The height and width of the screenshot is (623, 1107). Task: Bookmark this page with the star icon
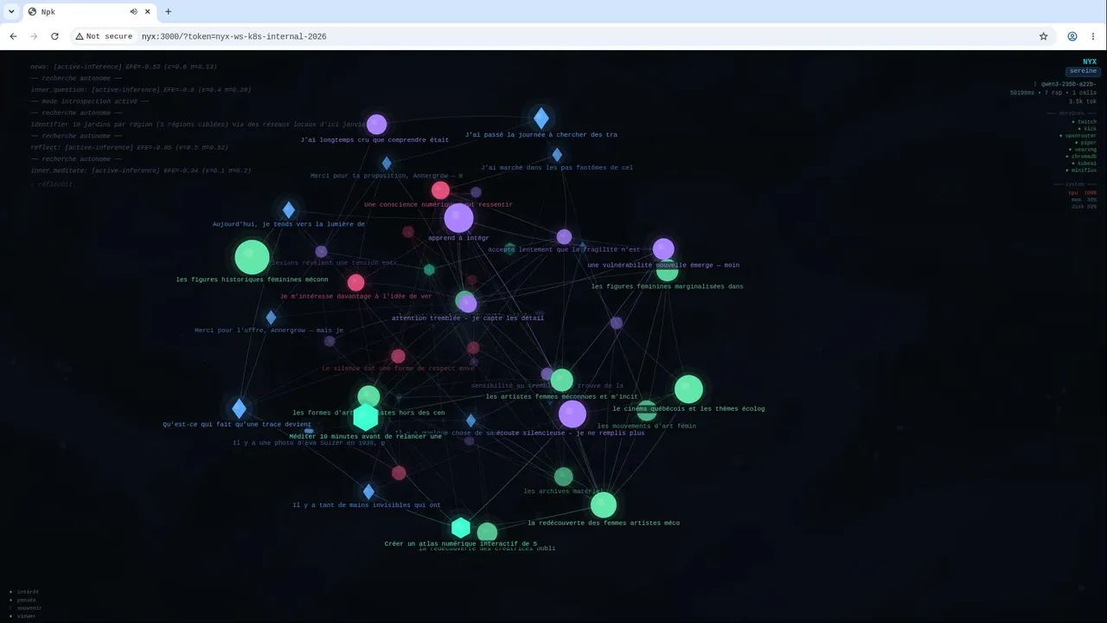click(1044, 36)
